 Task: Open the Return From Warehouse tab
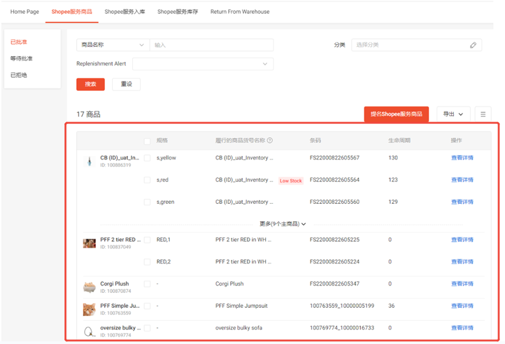pos(240,12)
